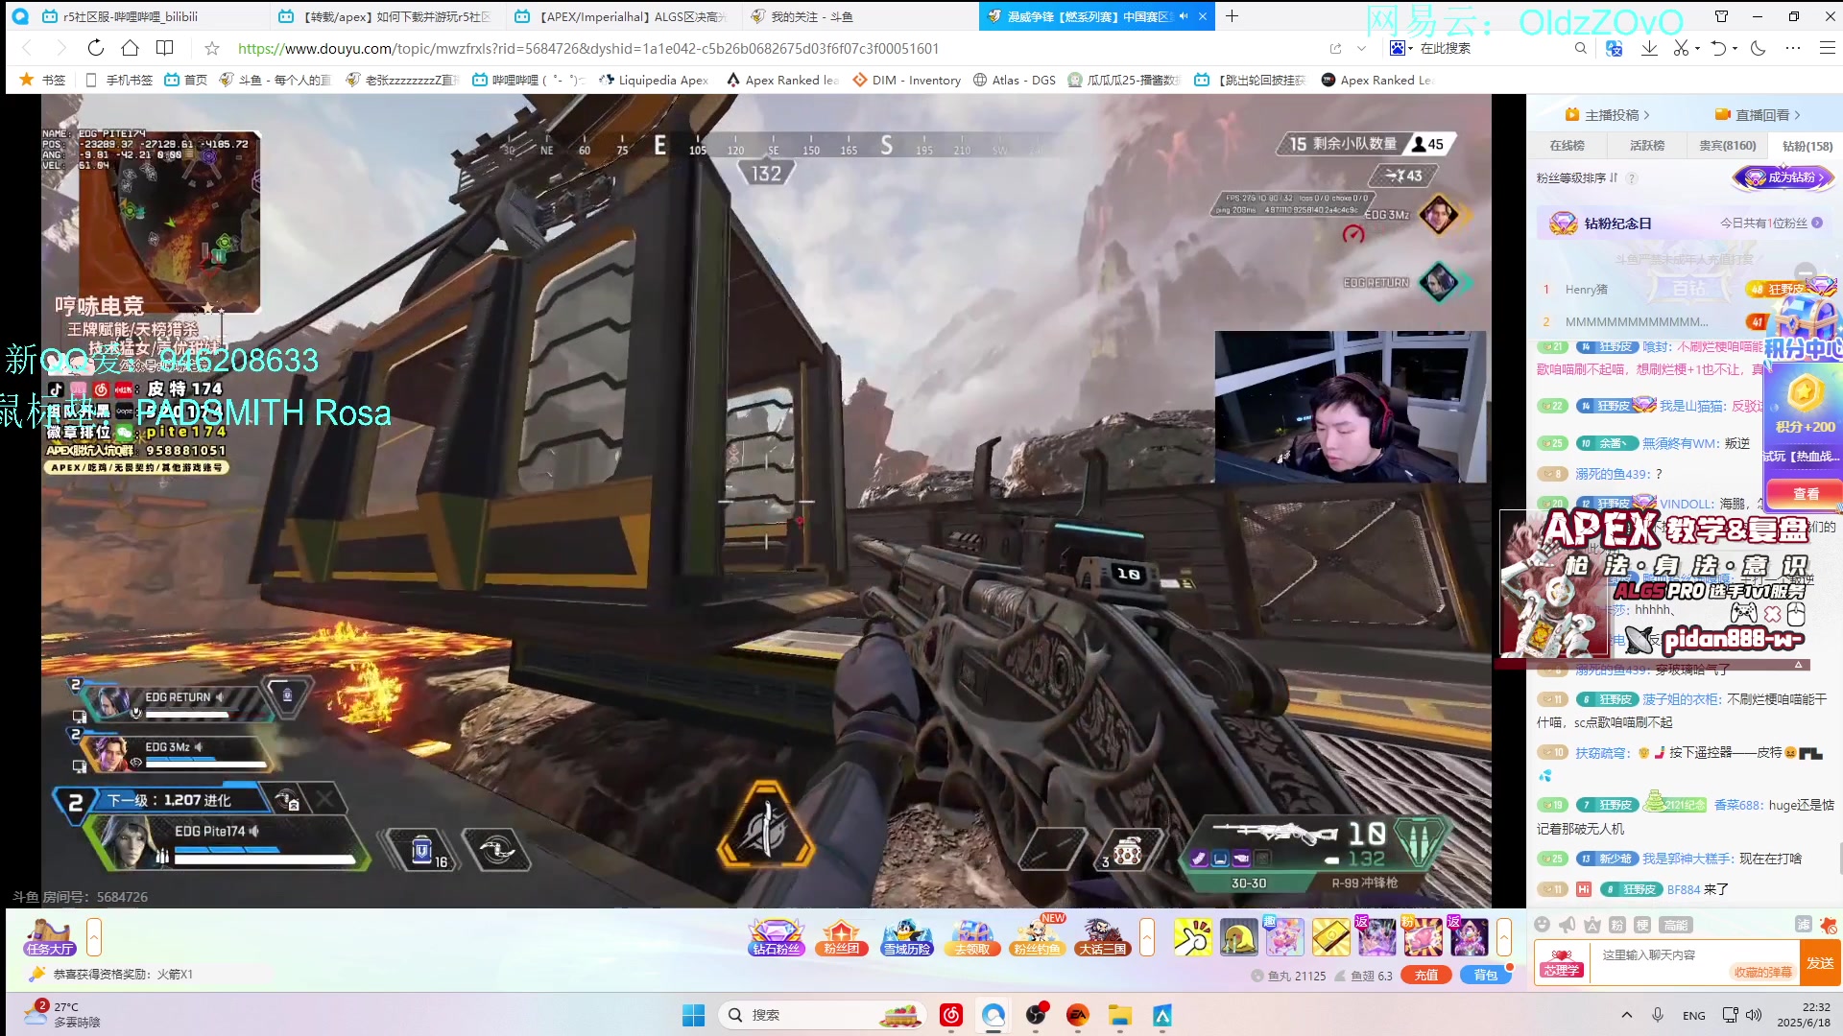Open 主播投稿 streamer submissions
The image size is (1843, 1036).
coord(1607,115)
